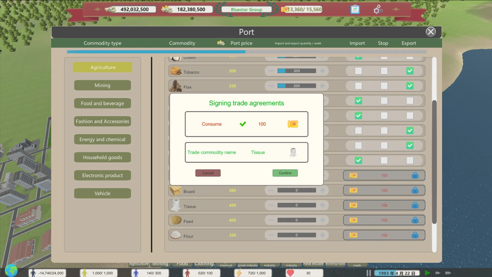492x277 pixels.
Task: Click the Board row crown ticket icon
Action: point(353,190)
